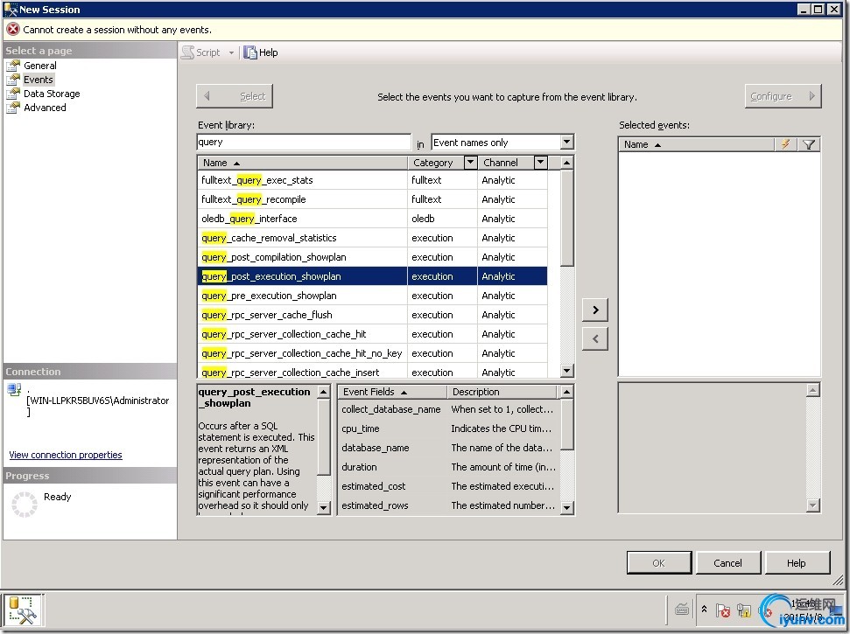Open View connection properties link

(66, 455)
